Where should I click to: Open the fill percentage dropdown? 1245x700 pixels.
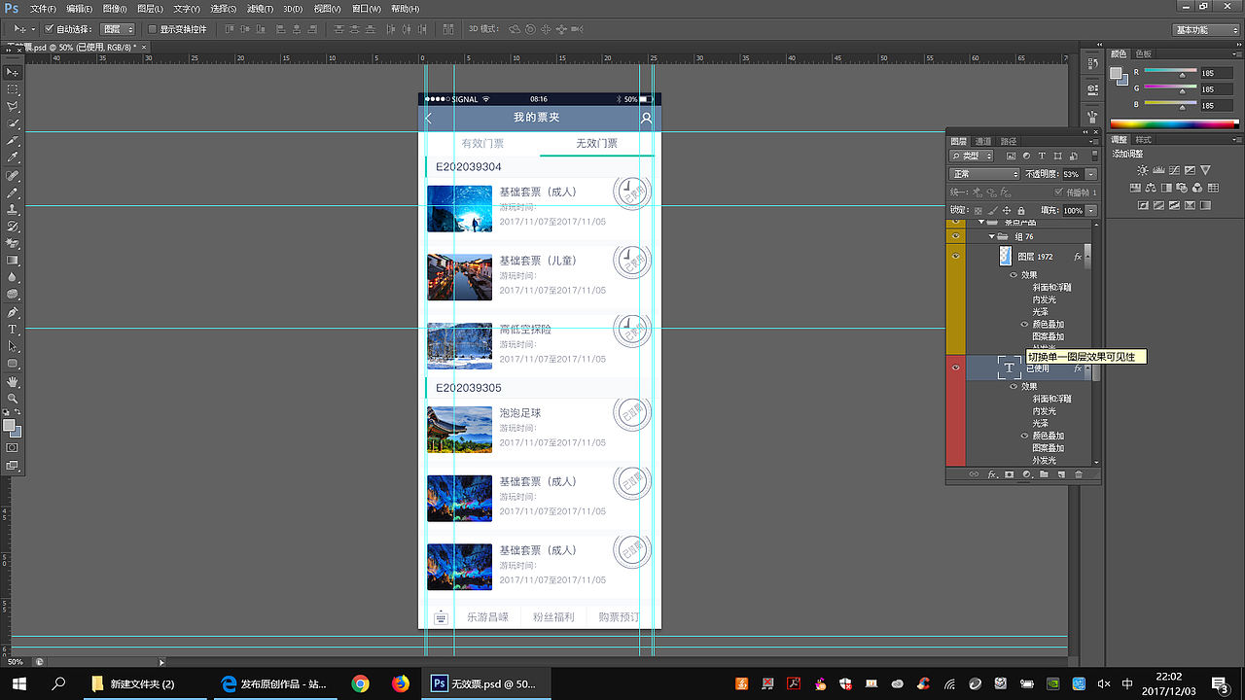1091,210
